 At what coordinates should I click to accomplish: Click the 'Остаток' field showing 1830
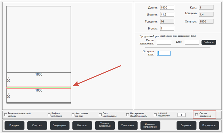[206, 21]
